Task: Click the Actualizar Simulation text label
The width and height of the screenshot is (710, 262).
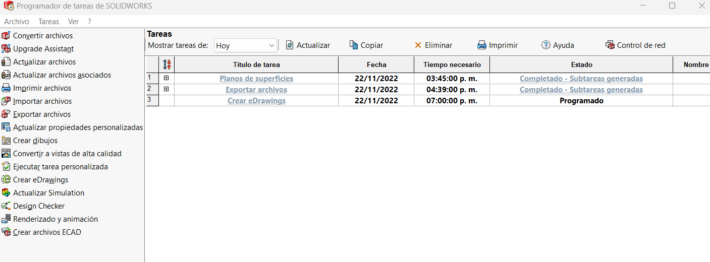Action: click(x=49, y=193)
